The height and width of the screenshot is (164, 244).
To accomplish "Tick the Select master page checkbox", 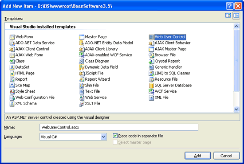I will 115,142.
